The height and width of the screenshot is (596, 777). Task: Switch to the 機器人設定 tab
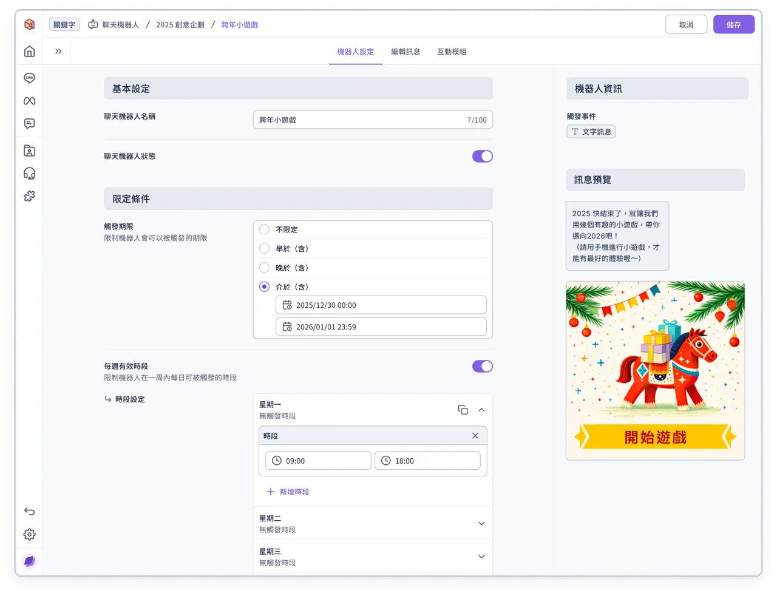point(356,52)
